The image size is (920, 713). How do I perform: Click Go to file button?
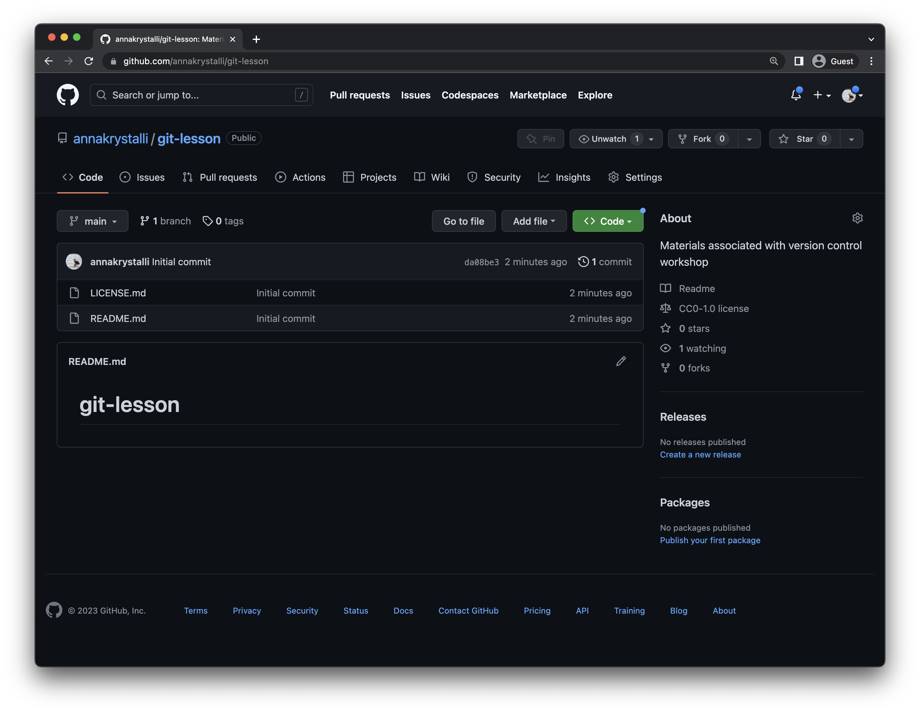(463, 221)
